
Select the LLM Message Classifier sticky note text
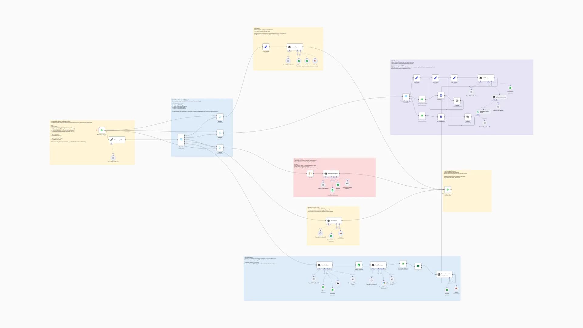pyautogui.click(x=72, y=132)
